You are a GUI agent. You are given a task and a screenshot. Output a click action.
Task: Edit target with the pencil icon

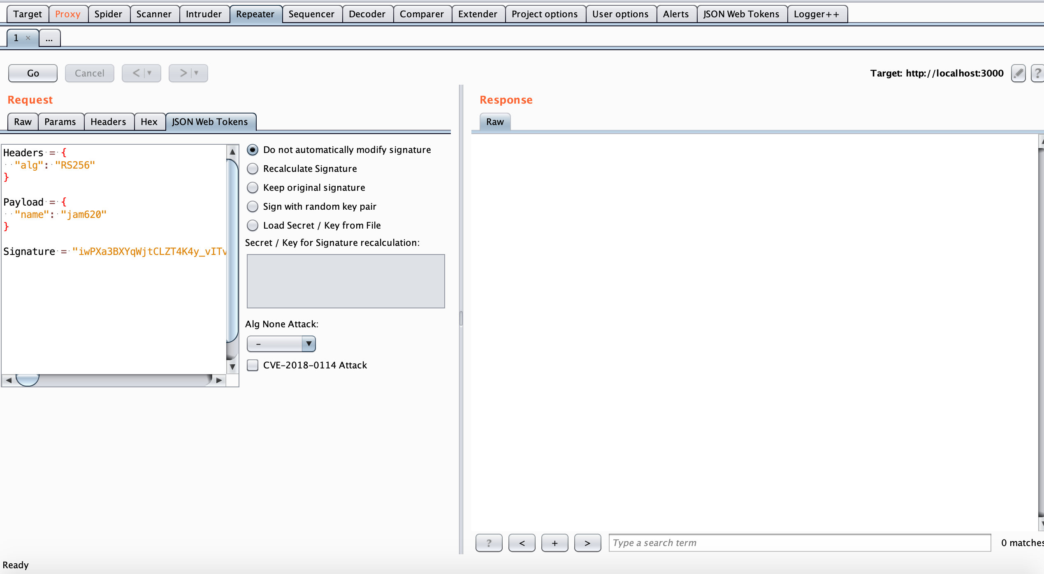coord(1018,73)
